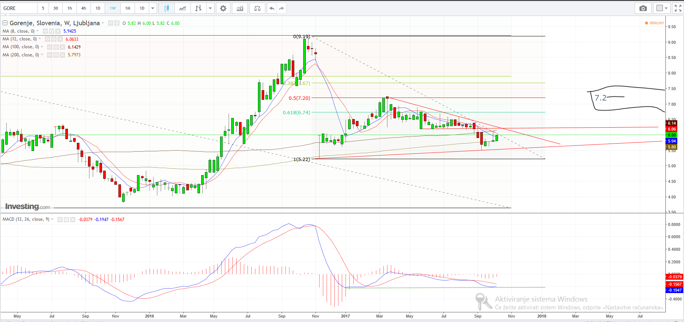Click the 0.5(7.20) Fibonacci level label

coord(299,98)
